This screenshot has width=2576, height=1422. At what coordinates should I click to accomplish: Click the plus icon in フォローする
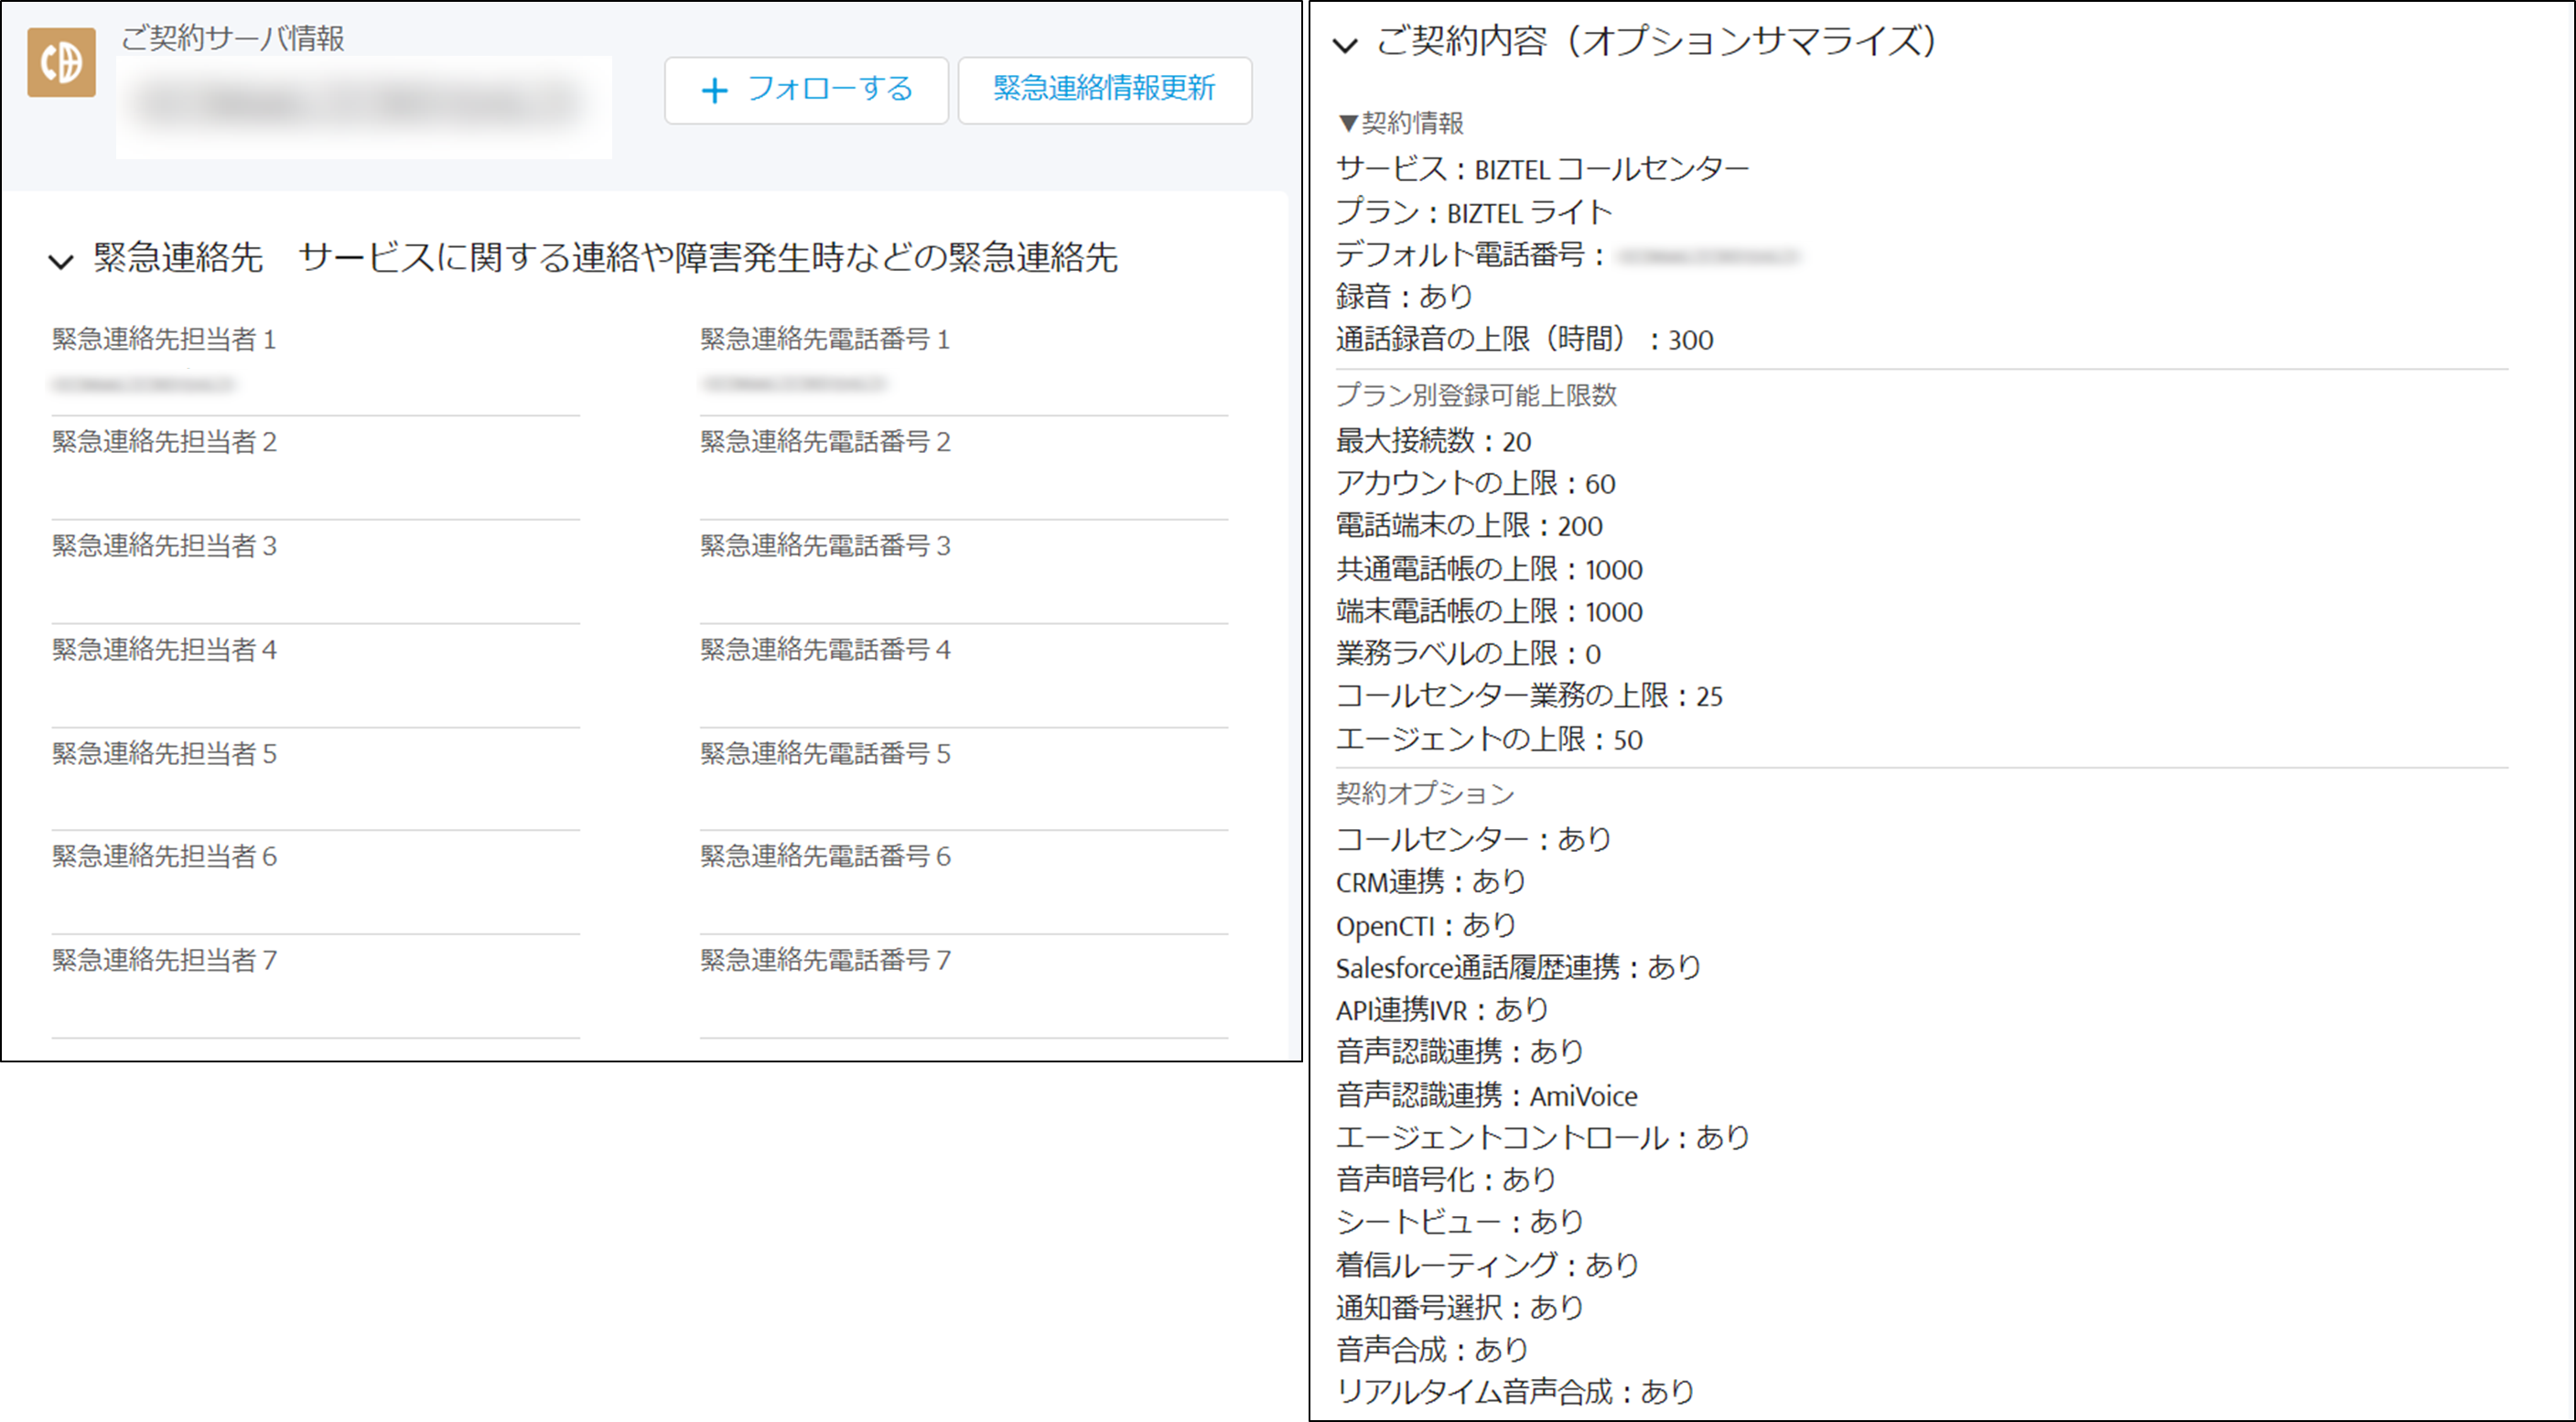pyautogui.click(x=714, y=91)
